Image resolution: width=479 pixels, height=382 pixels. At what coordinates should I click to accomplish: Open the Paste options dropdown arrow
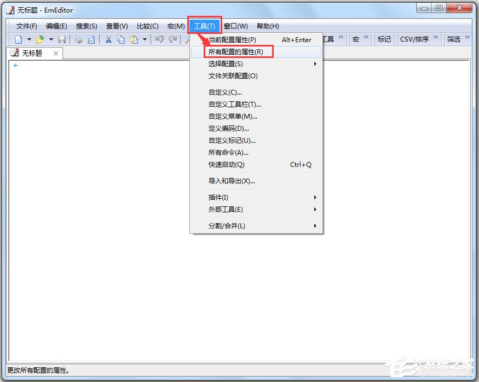pos(144,39)
